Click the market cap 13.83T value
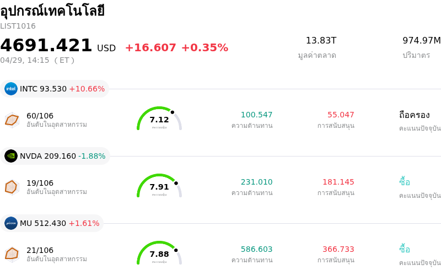The width and height of the screenshot is (441, 275). [x=321, y=40]
